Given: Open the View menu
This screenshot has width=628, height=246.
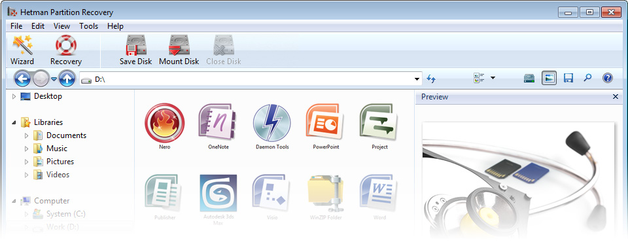Looking at the screenshot, I should (61, 26).
